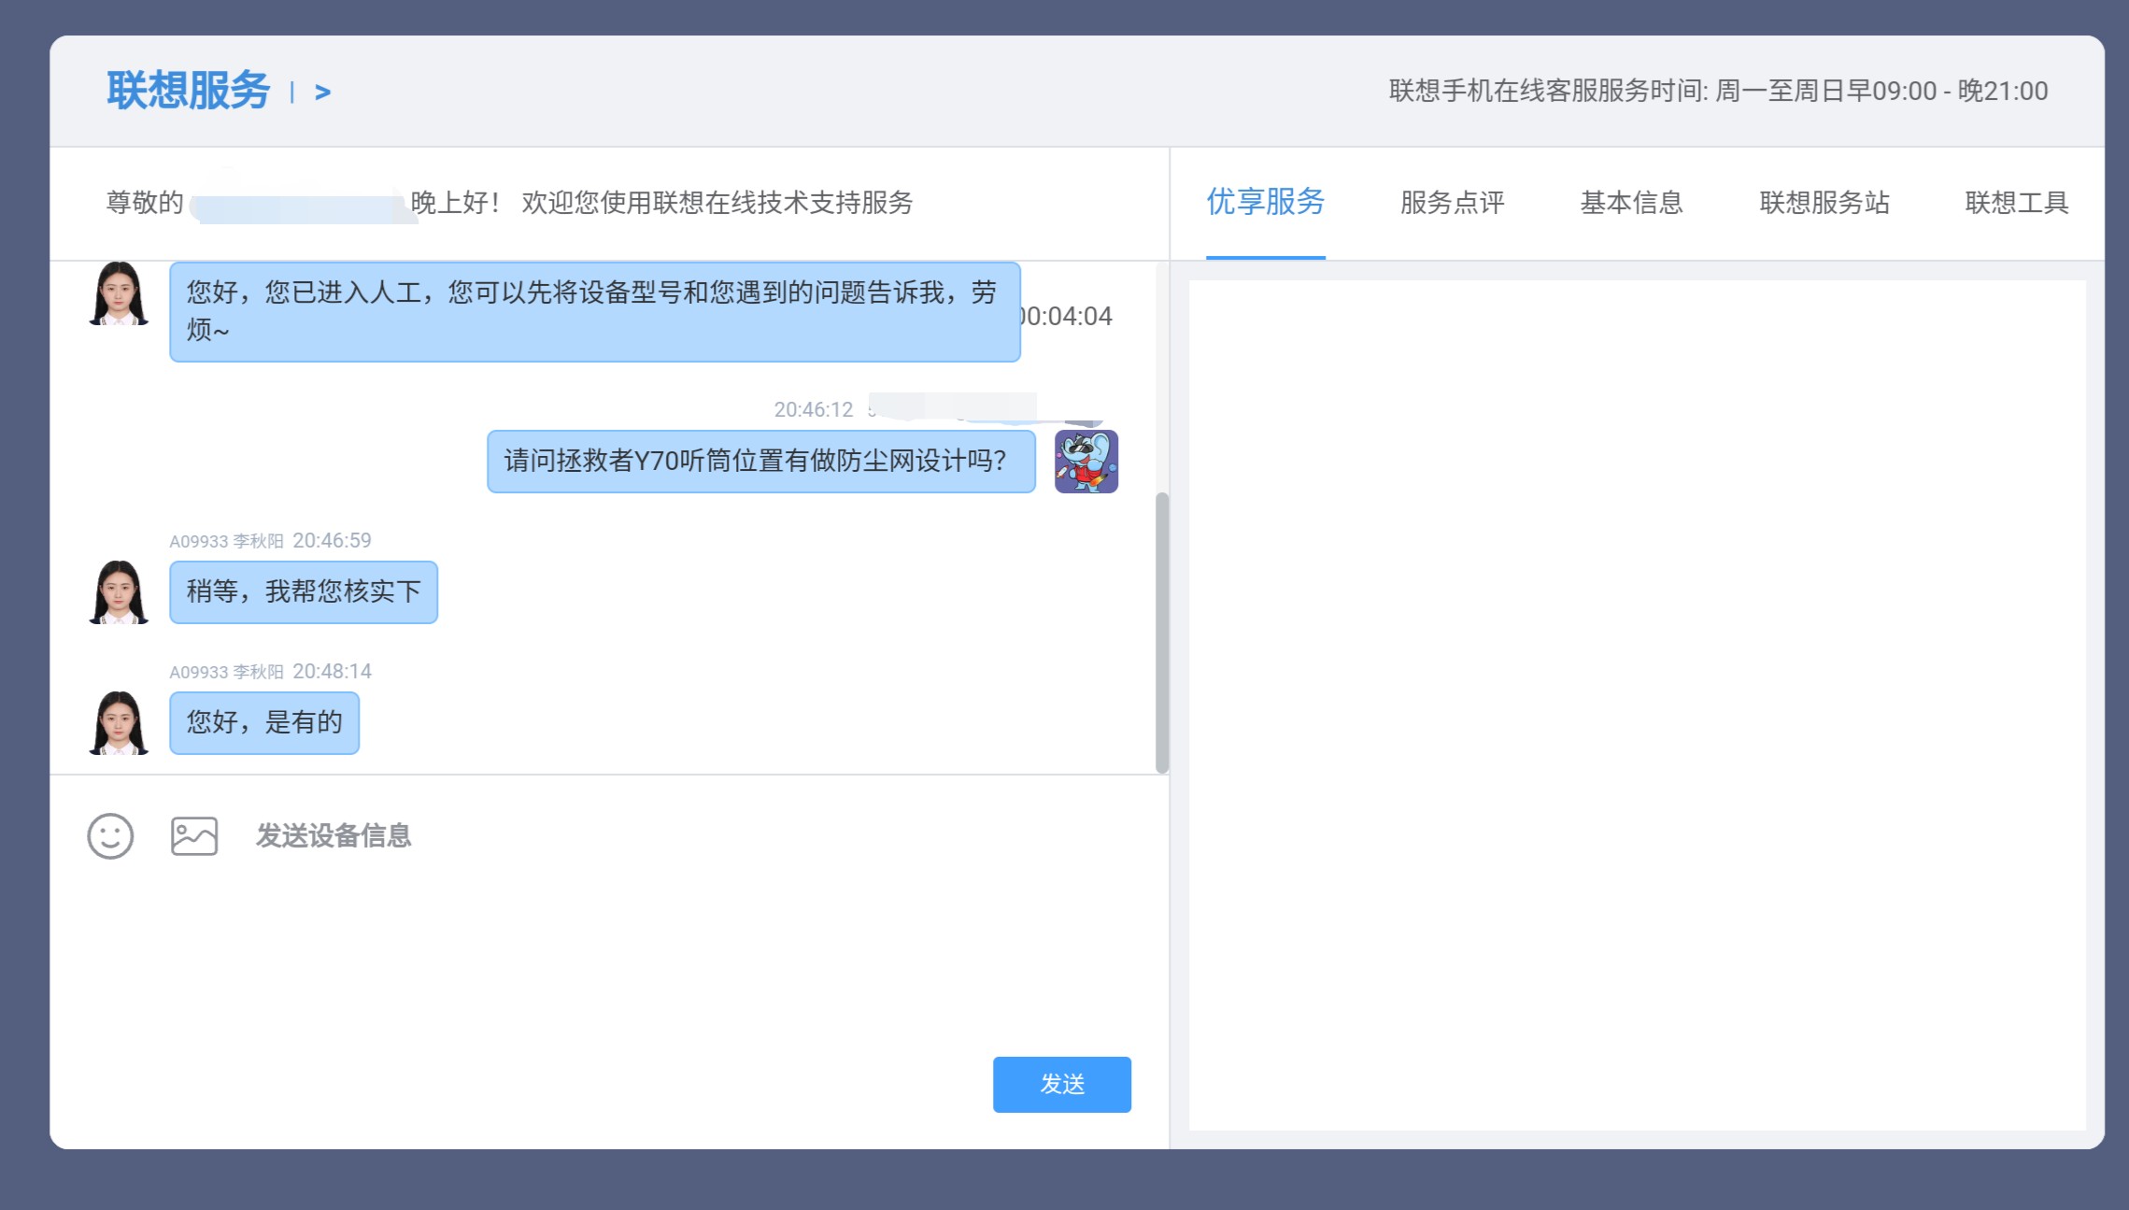Expand the arrow next to 联想服务

coord(323,93)
